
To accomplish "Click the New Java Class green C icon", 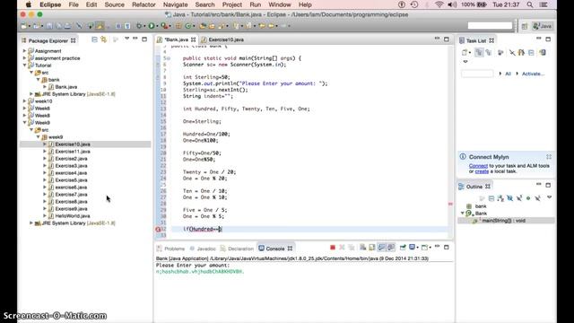I will (188, 26).
